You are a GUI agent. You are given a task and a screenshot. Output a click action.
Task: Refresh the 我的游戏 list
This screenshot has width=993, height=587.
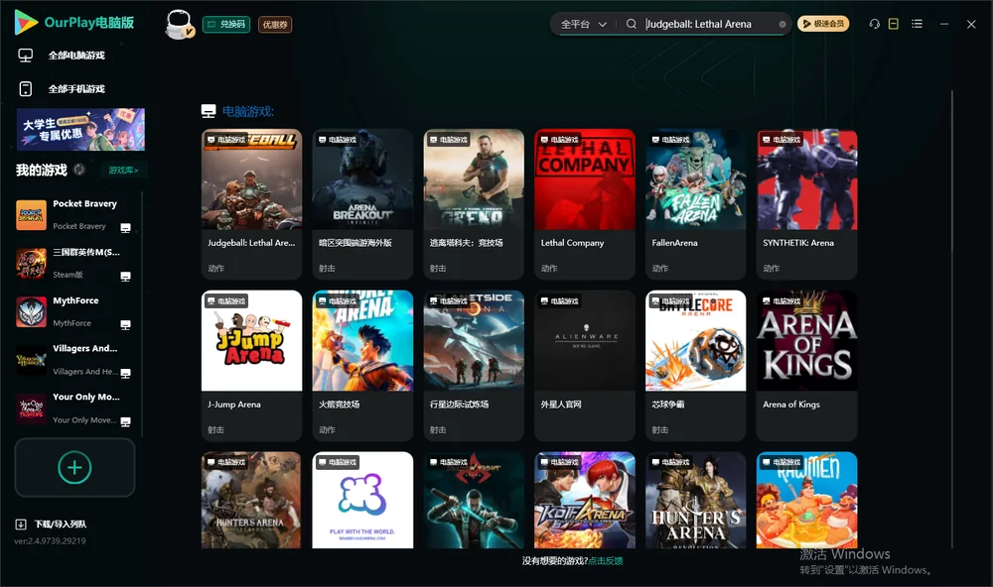tap(79, 170)
